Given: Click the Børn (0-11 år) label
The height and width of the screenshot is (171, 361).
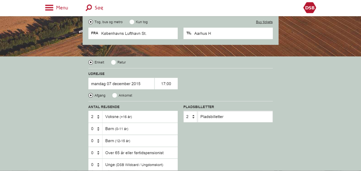Looking at the screenshot, I should (x=117, y=129).
